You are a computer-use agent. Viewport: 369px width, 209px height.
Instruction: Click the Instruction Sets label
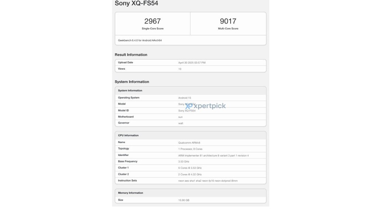(x=127, y=181)
